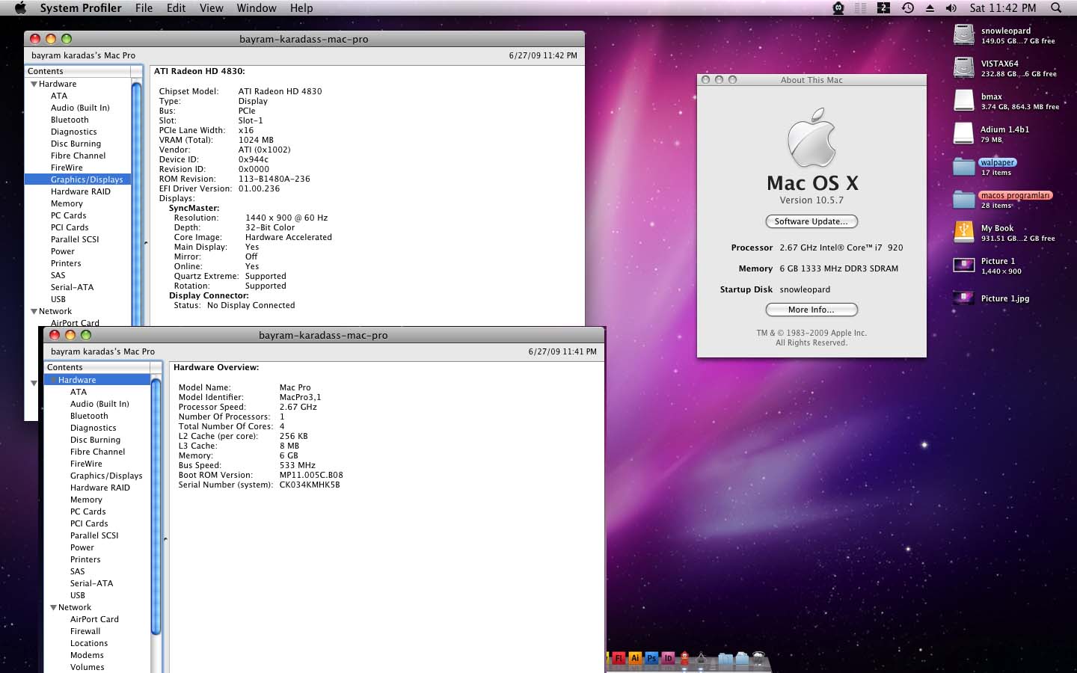Viewport: 1077px width, 673px height.
Task: Select the bmax volume icon on desktop
Action: (x=964, y=100)
